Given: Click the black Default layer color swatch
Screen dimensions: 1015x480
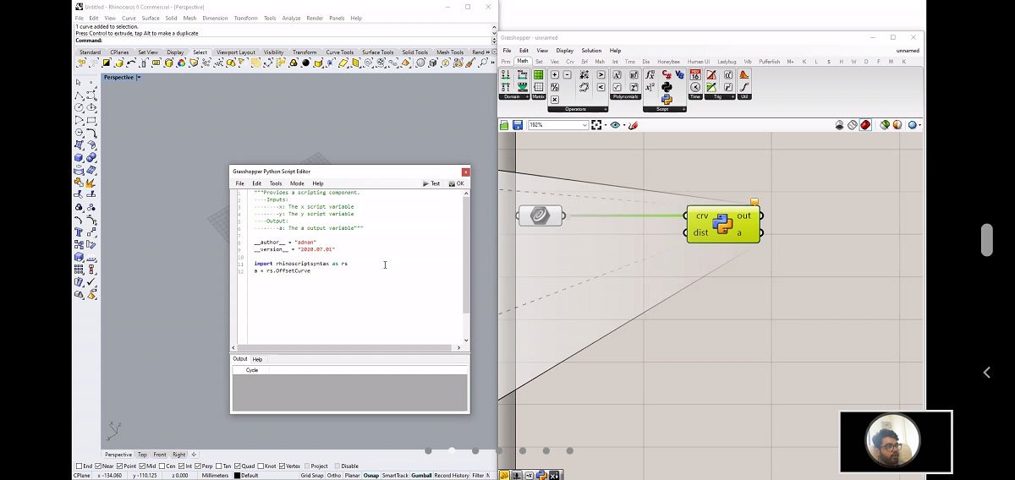Looking at the screenshot, I should coord(238,476).
